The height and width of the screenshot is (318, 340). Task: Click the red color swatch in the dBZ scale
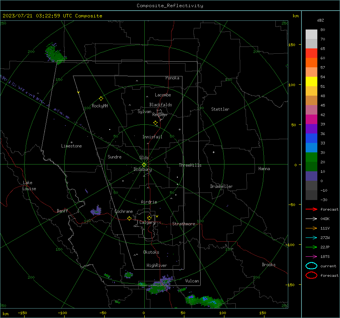(311, 53)
